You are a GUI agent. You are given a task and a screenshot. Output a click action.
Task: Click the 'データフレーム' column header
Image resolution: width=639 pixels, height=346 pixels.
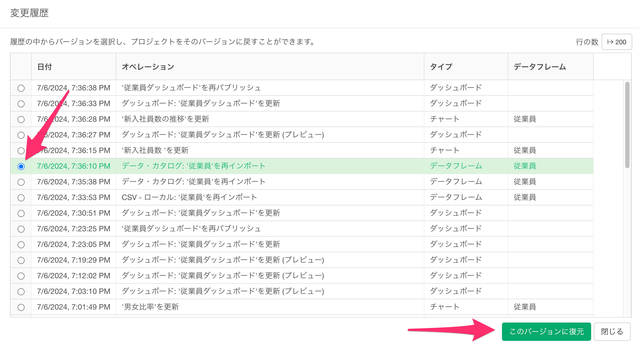540,67
